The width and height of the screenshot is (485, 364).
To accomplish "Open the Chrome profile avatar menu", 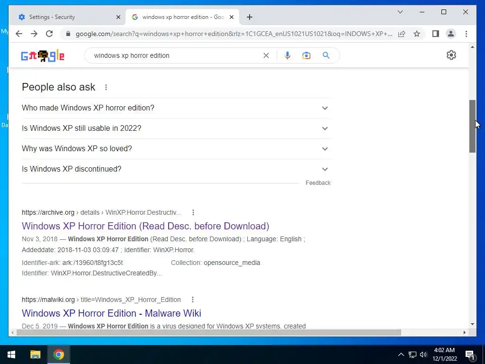I will 451,34.
